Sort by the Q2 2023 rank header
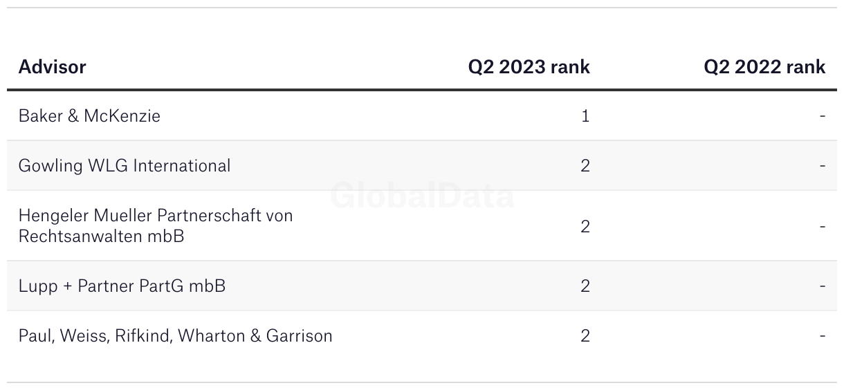This screenshot has height=390, width=844. pos(529,66)
